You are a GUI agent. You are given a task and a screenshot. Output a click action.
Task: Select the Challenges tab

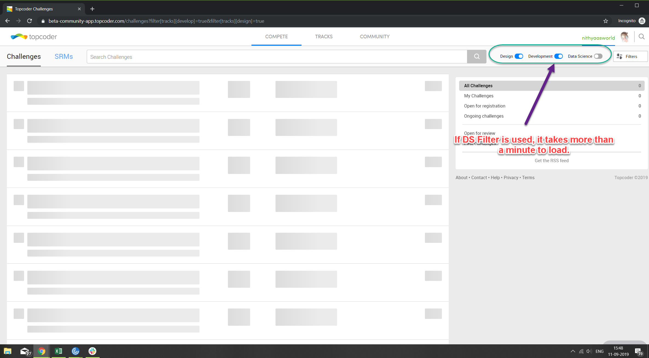coord(24,56)
